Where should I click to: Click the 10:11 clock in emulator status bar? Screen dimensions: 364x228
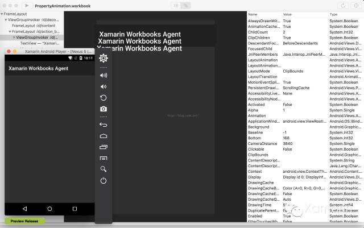coord(88,58)
